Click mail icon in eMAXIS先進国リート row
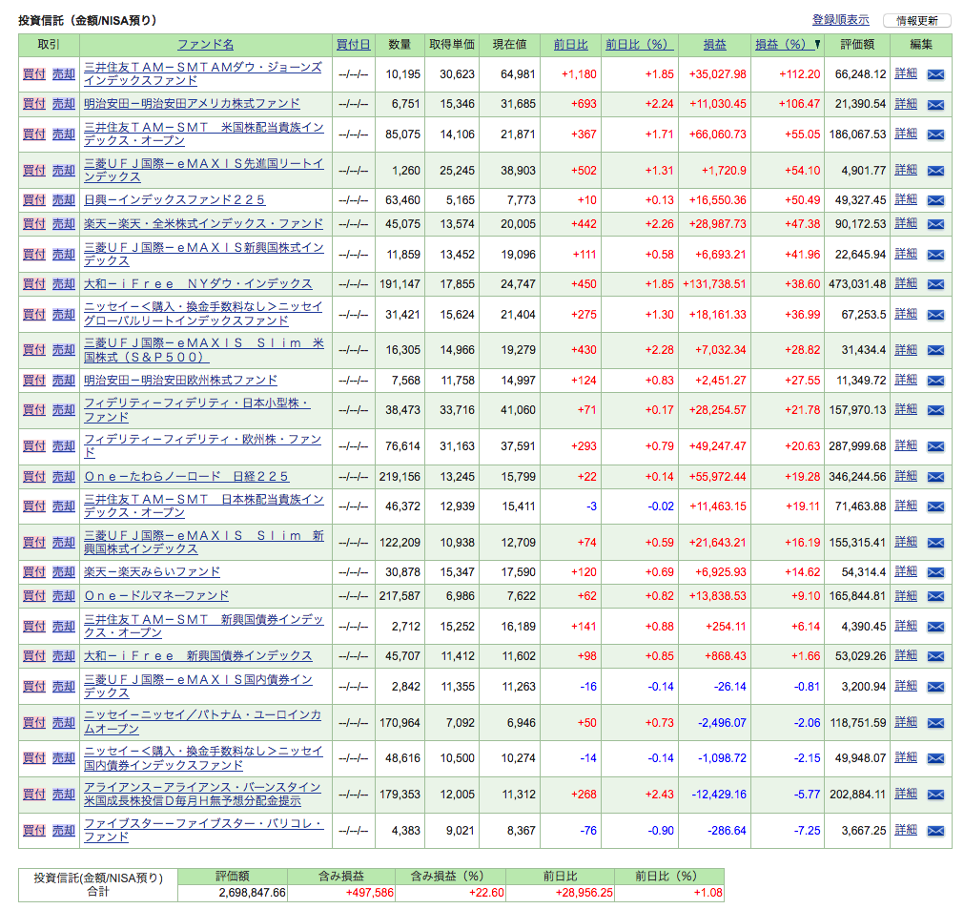964x909 pixels. [935, 171]
